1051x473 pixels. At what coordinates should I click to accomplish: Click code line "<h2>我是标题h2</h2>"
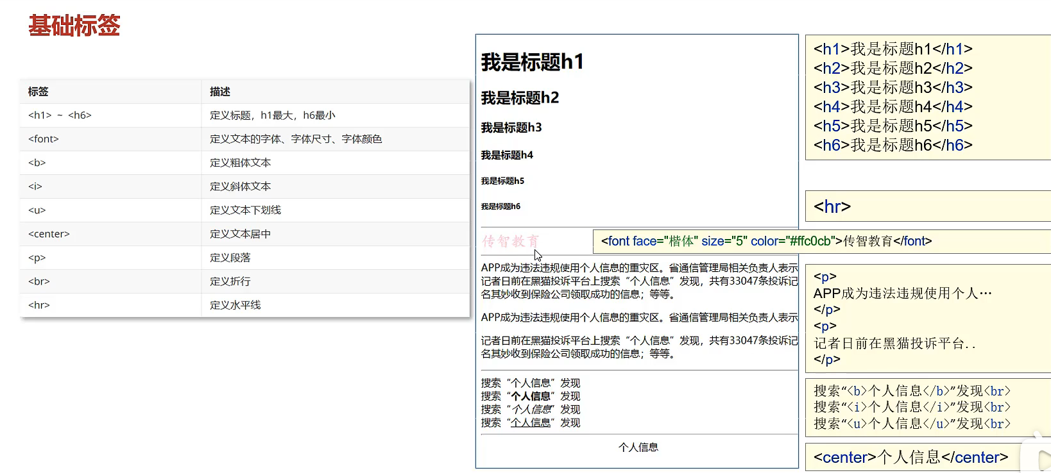tap(893, 68)
